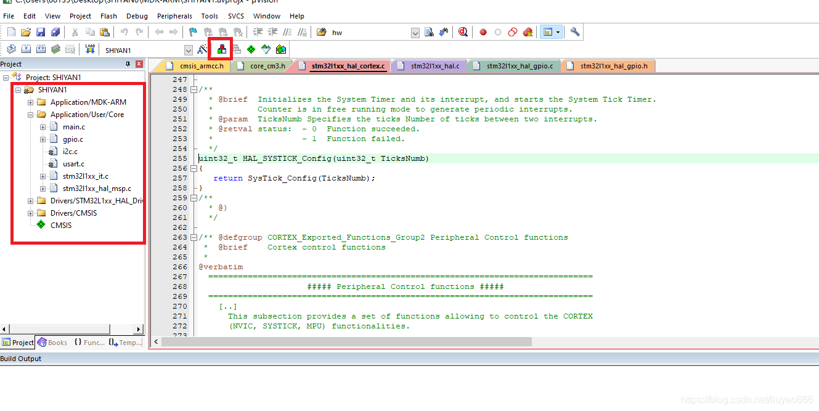
Task: Click the Select Software Packs funnel icon
Action: click(x=266, y=49)
